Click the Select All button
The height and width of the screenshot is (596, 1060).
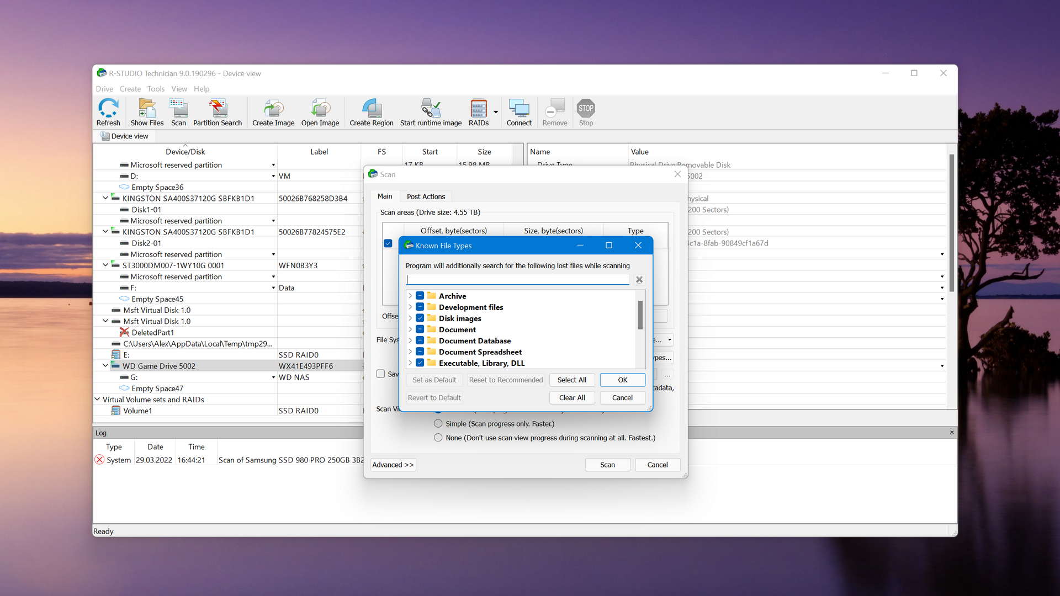pyautogui.click(x=572, y=380)
